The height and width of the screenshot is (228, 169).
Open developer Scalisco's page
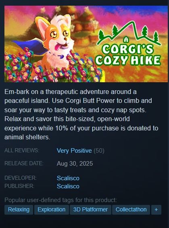click(68, 178)
